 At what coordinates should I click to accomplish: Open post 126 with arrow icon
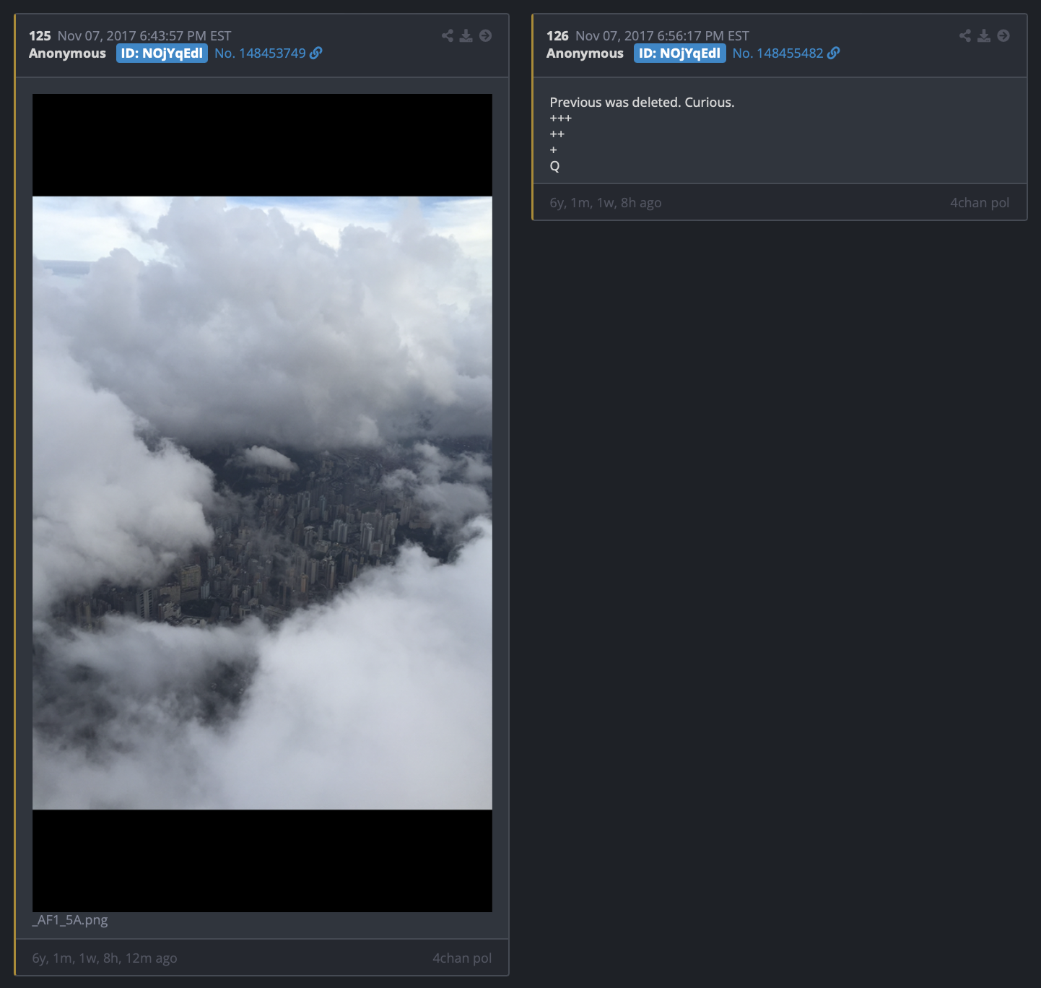pyautogui.click(x=1003, y=35)
